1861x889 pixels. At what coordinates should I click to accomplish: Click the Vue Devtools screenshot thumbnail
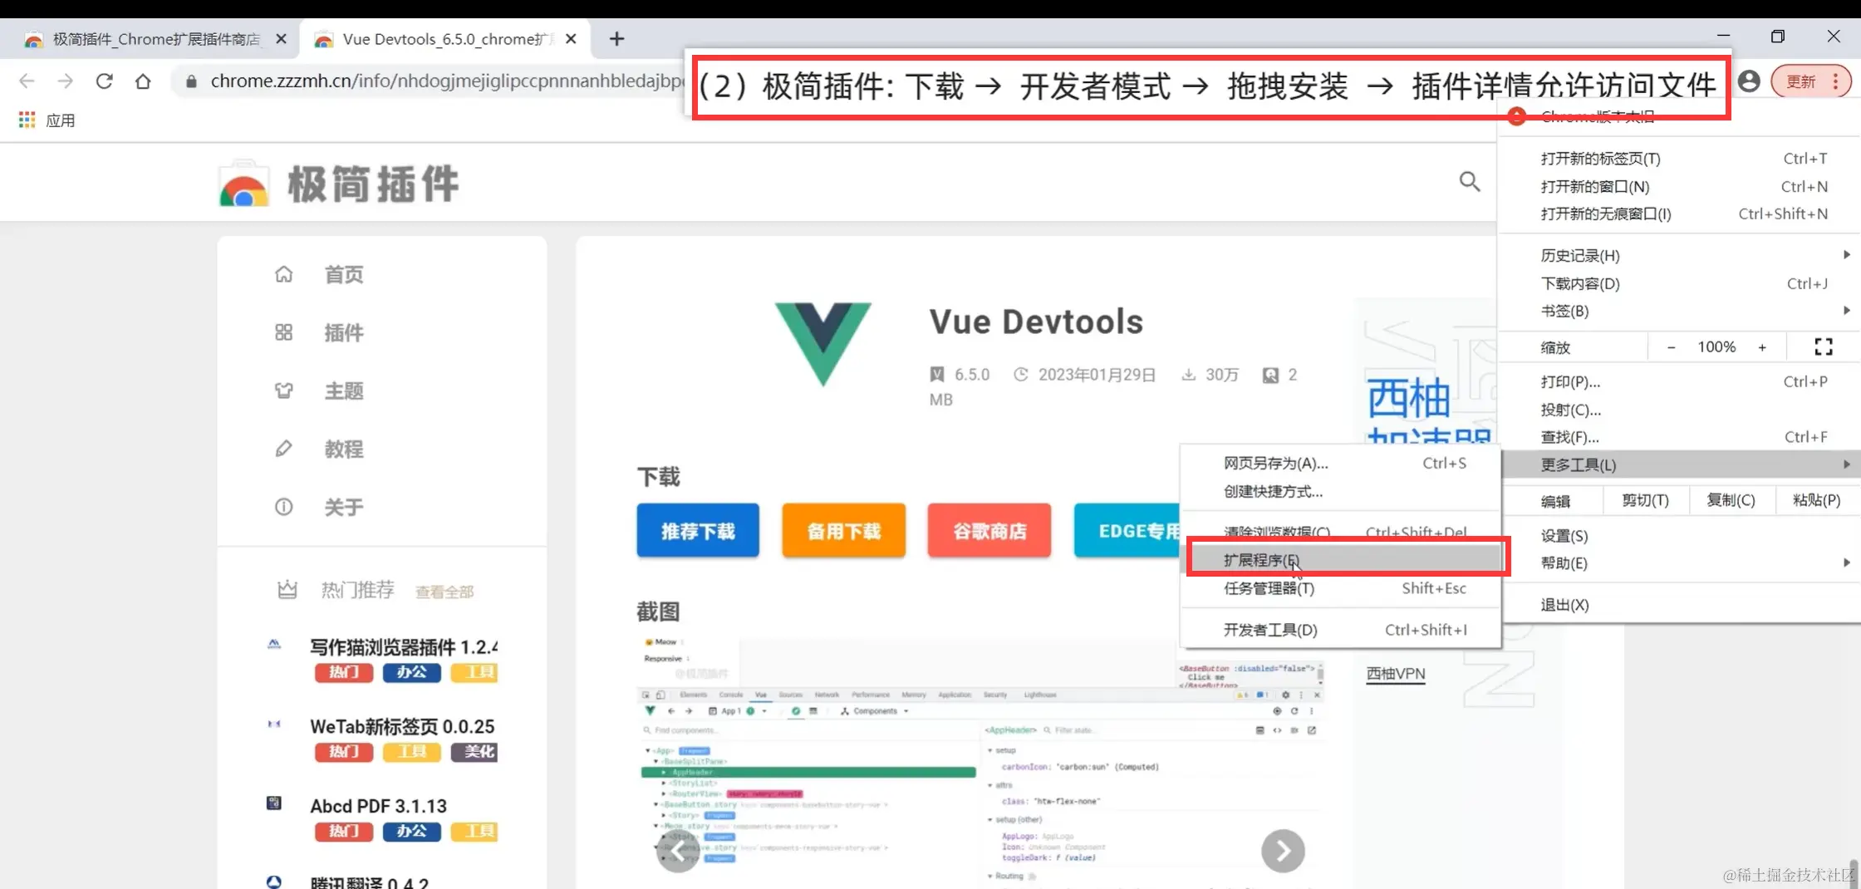pos(980,763)
